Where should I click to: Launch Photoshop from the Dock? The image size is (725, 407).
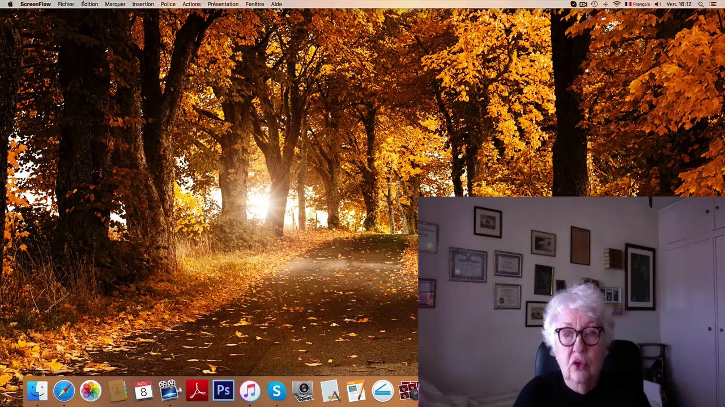224,391
